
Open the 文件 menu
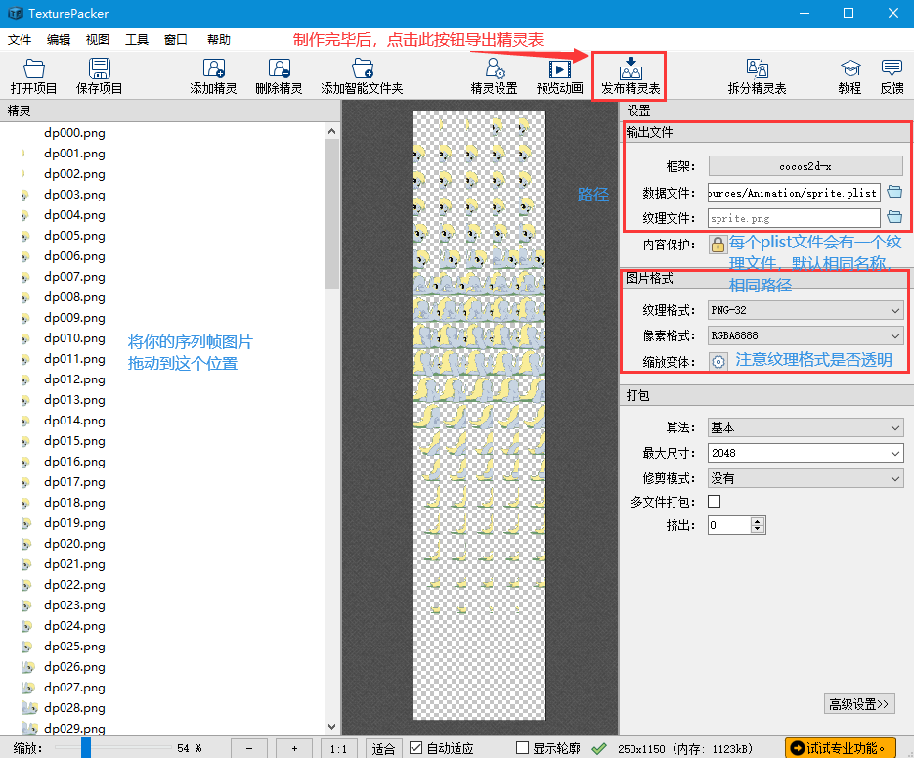tap(20, 40)
